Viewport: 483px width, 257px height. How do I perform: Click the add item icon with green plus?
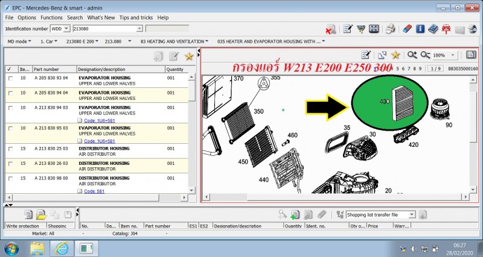click(x=295, y=215)
